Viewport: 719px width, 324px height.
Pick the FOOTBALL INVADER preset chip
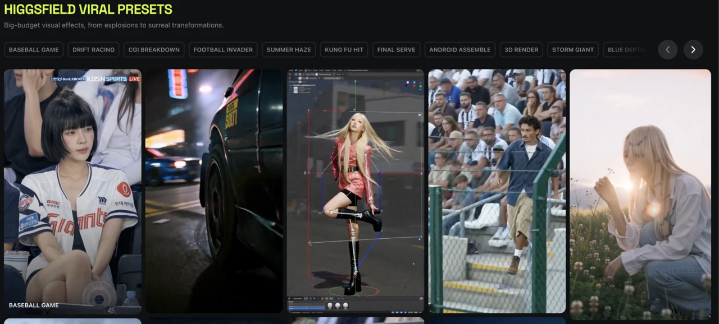tap(223, 49)
